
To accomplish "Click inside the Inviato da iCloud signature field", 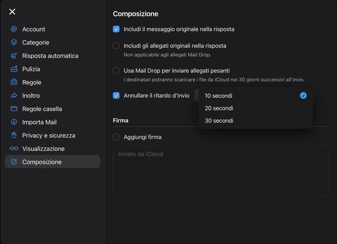I will (221, 171).
